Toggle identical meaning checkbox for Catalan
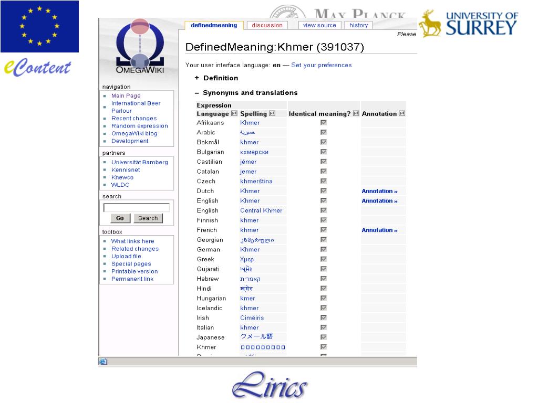538x403 pixels. 324,171
